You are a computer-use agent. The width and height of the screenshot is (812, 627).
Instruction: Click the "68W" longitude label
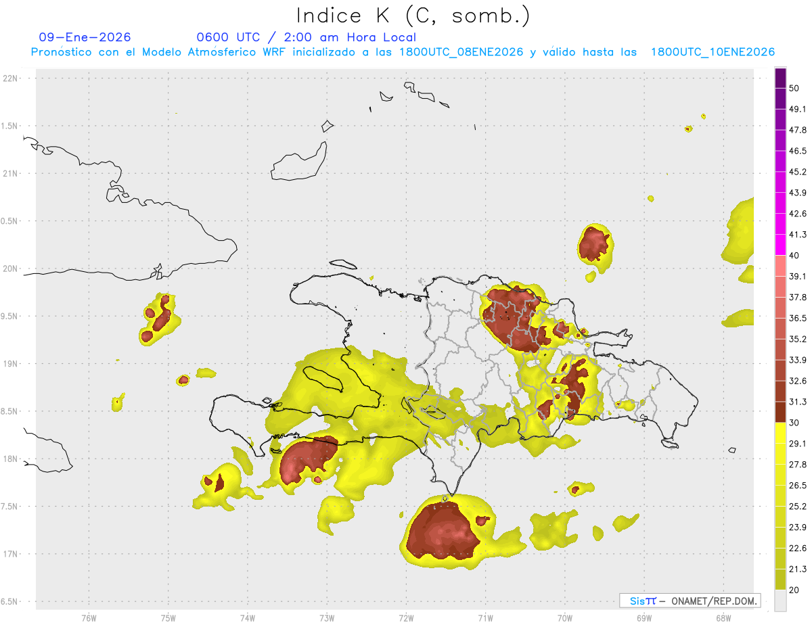point(723,618)
